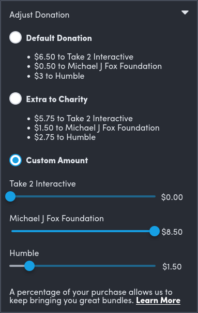
Task: Click the Take 2 Interactive slider handle
Action: [x=10, y=196]
